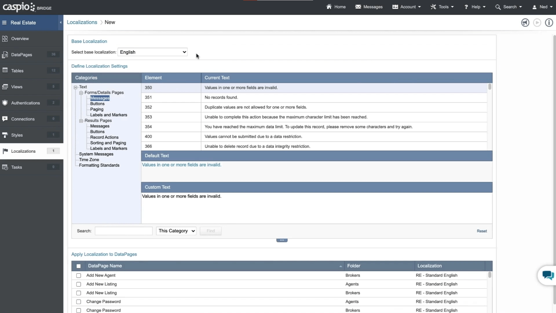Click the Search magnifier icon
Image resolution: width=556 pixels, height=313 pixels.
click(498, 7)
